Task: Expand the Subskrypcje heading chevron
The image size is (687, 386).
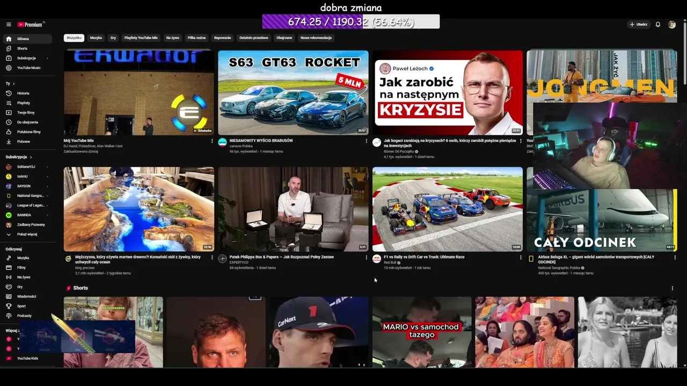Action: 31,157
